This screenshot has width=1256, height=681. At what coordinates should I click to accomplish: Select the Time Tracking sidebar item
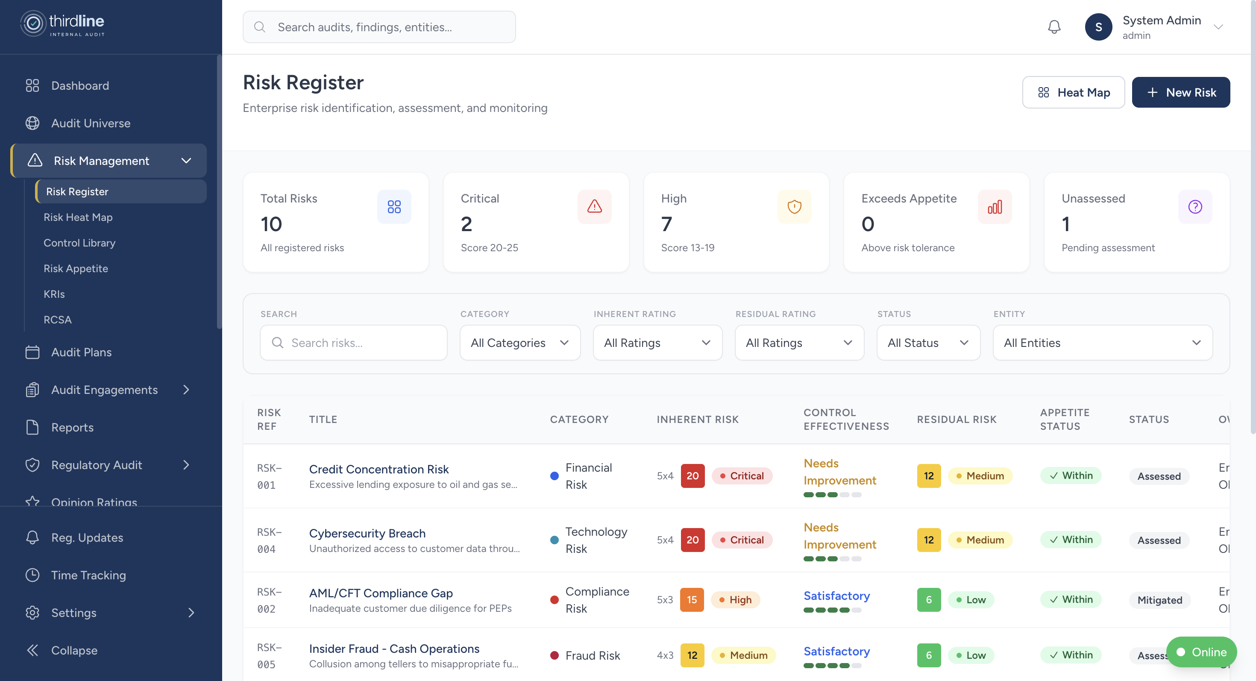[x=88, y=575]
